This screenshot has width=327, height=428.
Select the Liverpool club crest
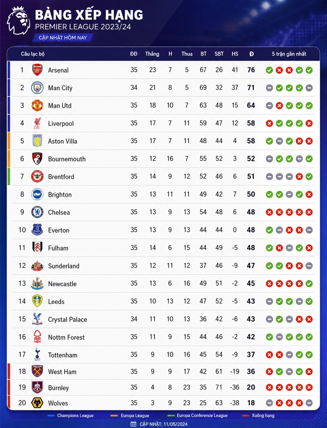click(x=37, y=123)
